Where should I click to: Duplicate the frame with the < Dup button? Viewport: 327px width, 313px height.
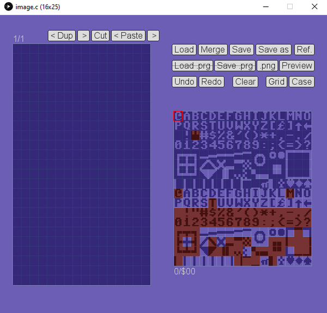[62, 35]
